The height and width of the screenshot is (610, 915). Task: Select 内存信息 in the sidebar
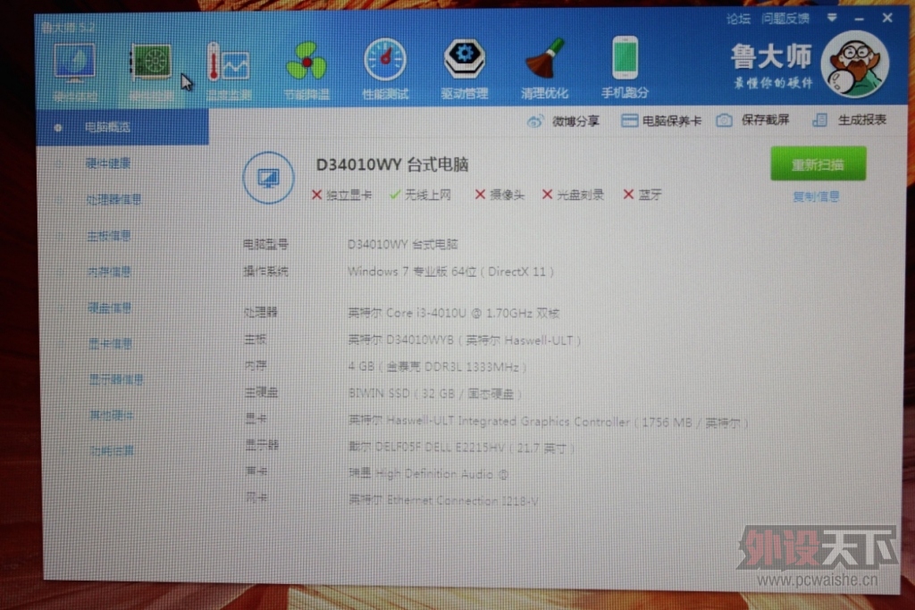pos(109,272)
